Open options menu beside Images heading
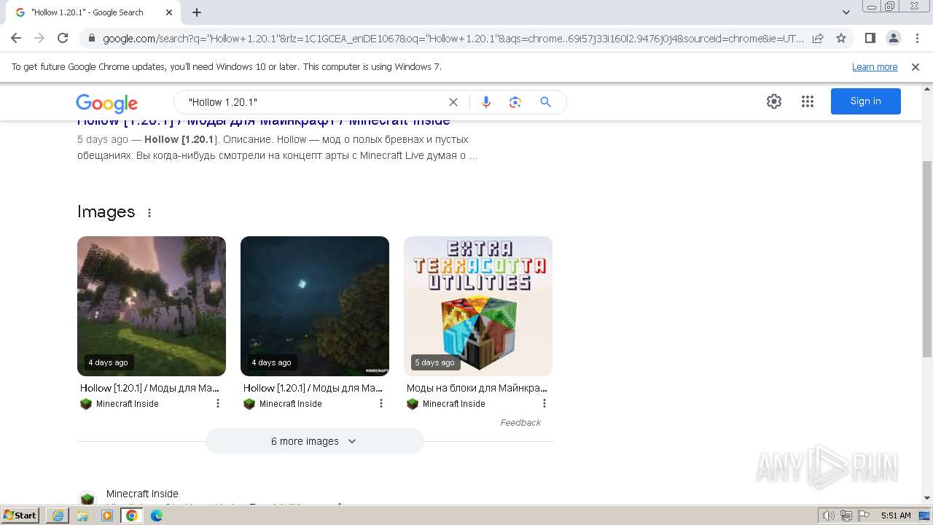Image resolution: width=933 pixels, height=525 pixels. (149, 213)
